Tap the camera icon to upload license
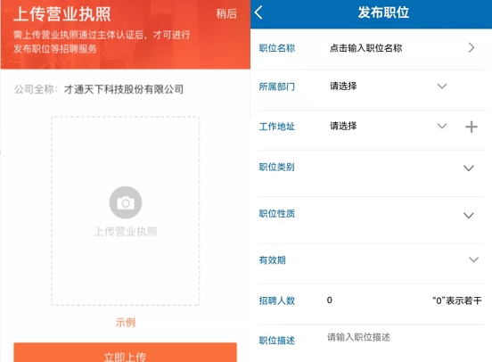This screenshot has height=362, width=492. (126, 202)
